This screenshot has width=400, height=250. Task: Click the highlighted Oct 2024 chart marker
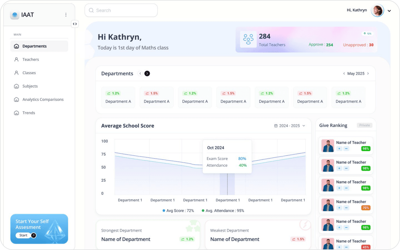pyautogui.click(x=227, y=184)
